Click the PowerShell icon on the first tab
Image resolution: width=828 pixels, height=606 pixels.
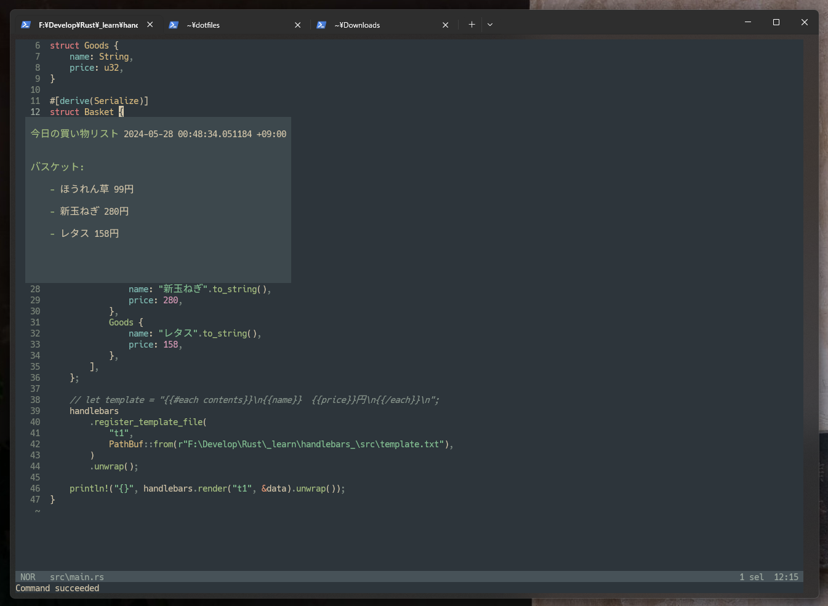(x=25, y=25)
